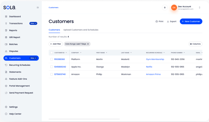Expand the Dev Account dropdown menu
The width and height of the screenshot is (209, 122).
(199, 8)
